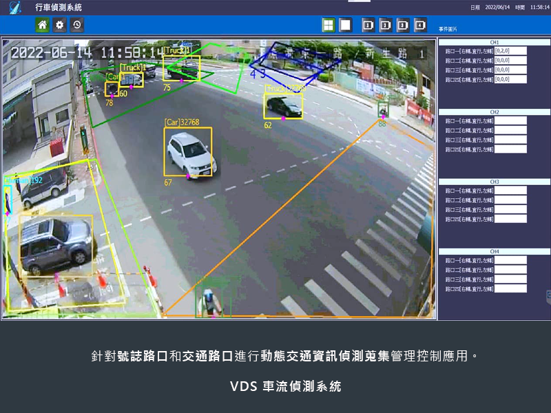Select channel 1 view button
The height and width of the screenshot is (413, 551).
[368, 25]
